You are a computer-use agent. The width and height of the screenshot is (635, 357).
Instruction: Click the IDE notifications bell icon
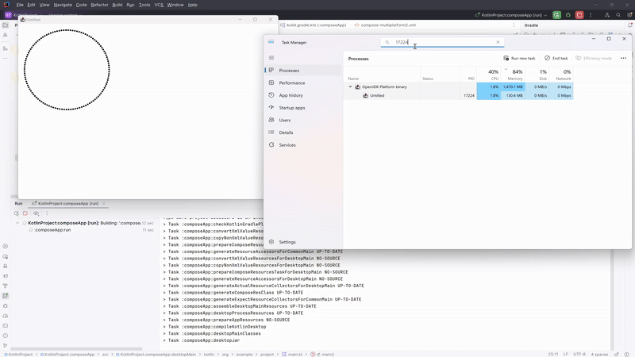coord(629,25)
